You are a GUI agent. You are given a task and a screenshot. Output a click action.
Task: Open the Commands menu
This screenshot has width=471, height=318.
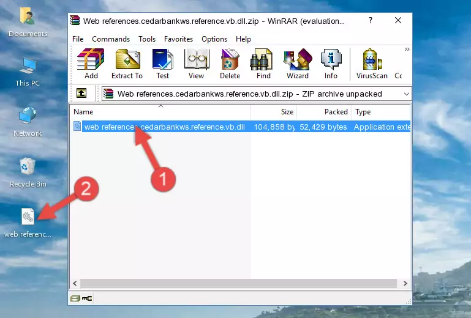tap(111, 39)
